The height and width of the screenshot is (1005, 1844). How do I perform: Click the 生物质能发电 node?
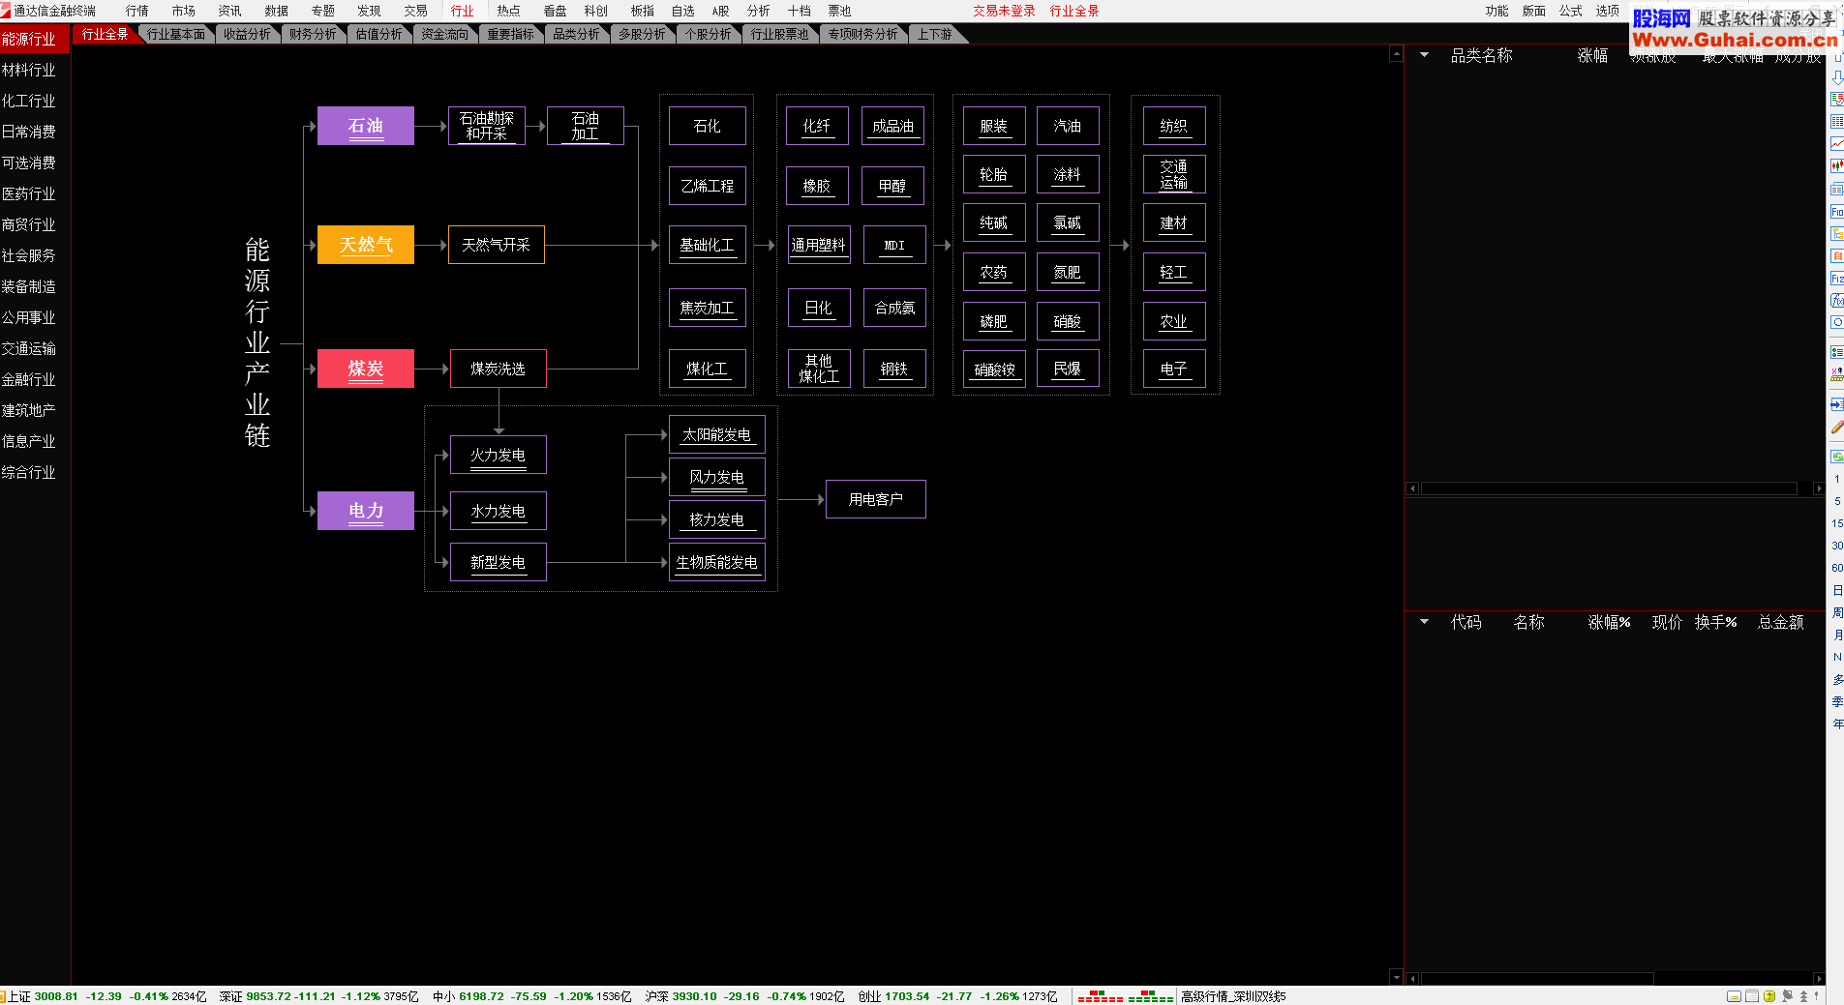pos(717,562)
